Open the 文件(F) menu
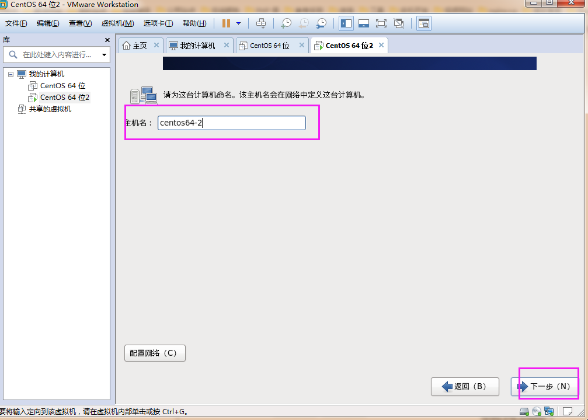Image resolution: width=588 pixels, height=420 pixels. click(16, 23)
